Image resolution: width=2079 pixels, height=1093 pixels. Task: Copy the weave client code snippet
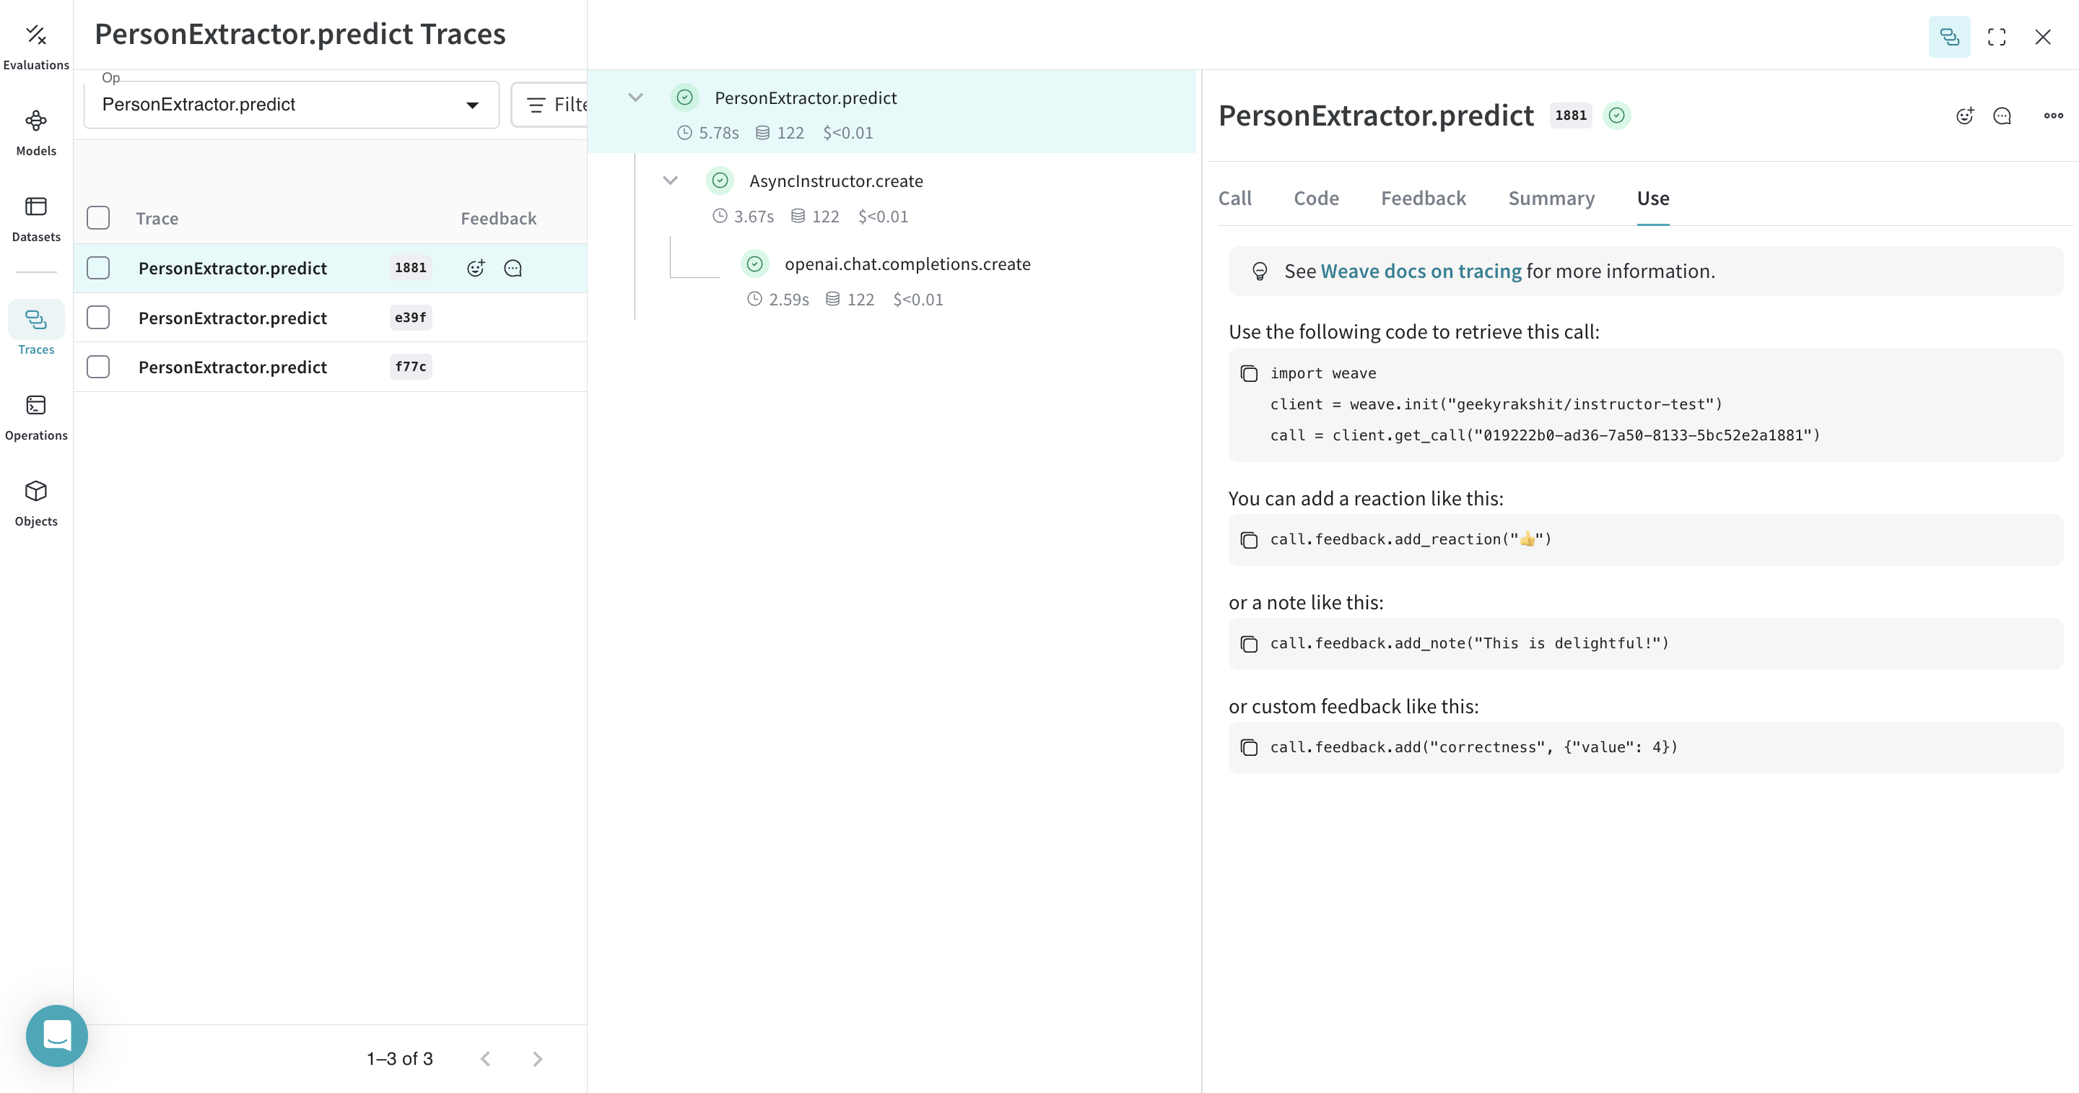1250,374
